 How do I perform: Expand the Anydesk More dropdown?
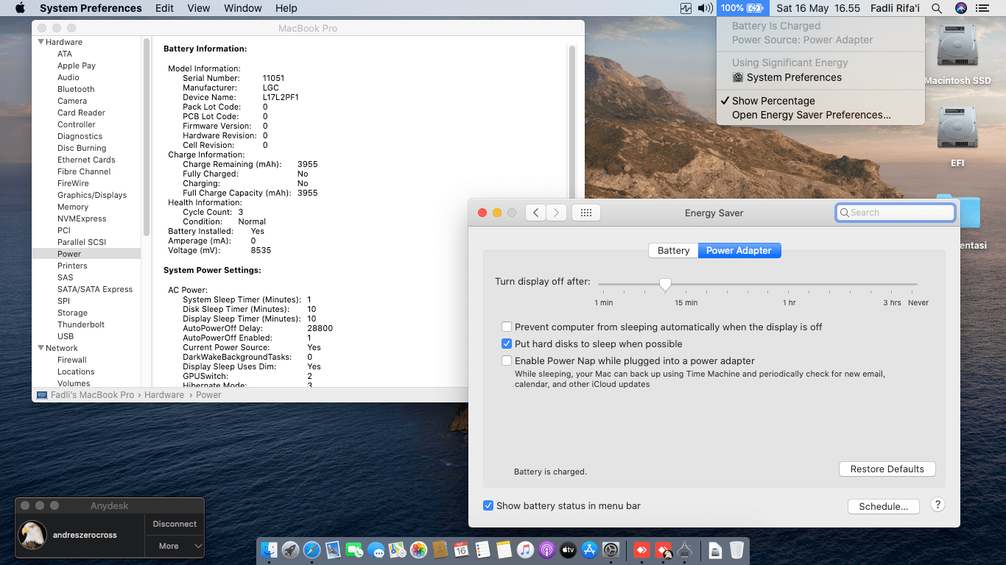point(174,546)
